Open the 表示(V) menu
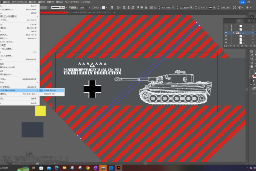This screenshot has width=256, height=171. click(59, 2)
